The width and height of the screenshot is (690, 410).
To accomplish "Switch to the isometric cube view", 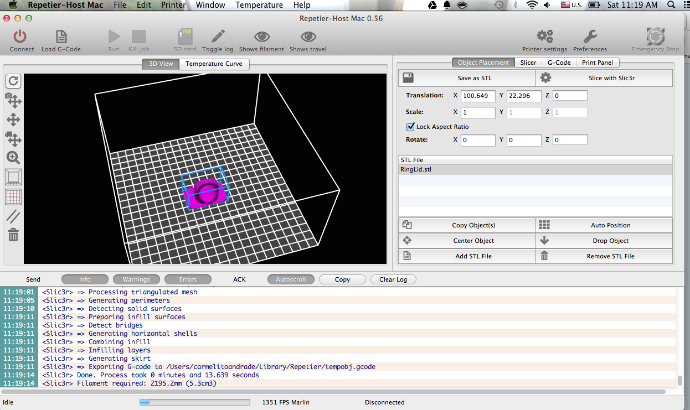I will (13, 177).
